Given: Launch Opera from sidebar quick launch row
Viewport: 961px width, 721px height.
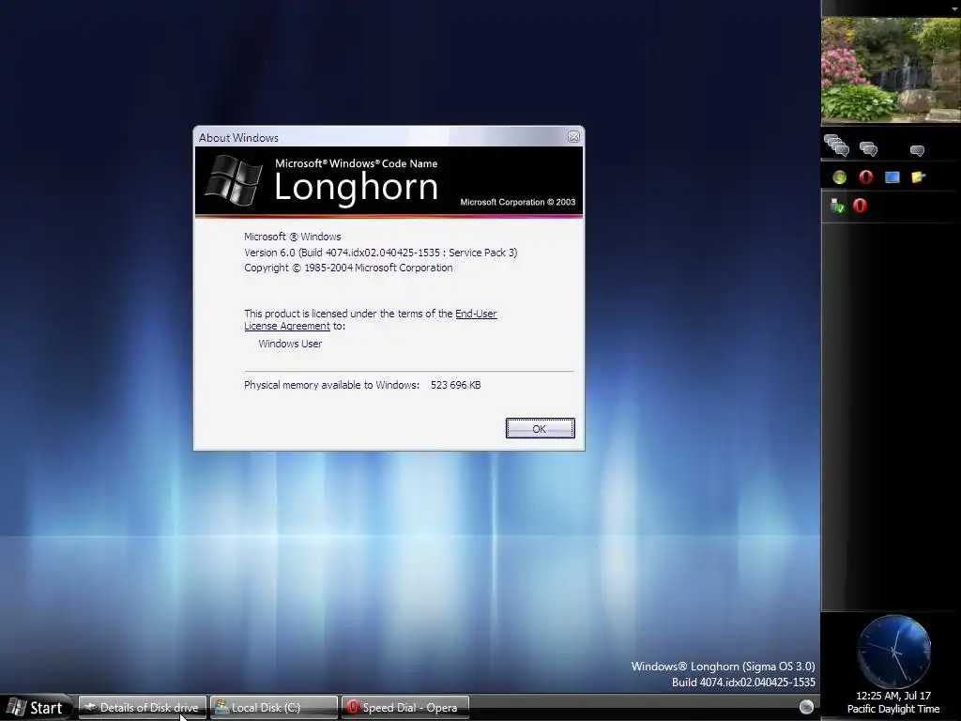Looking at the screenshot, I should pos(865,177).
